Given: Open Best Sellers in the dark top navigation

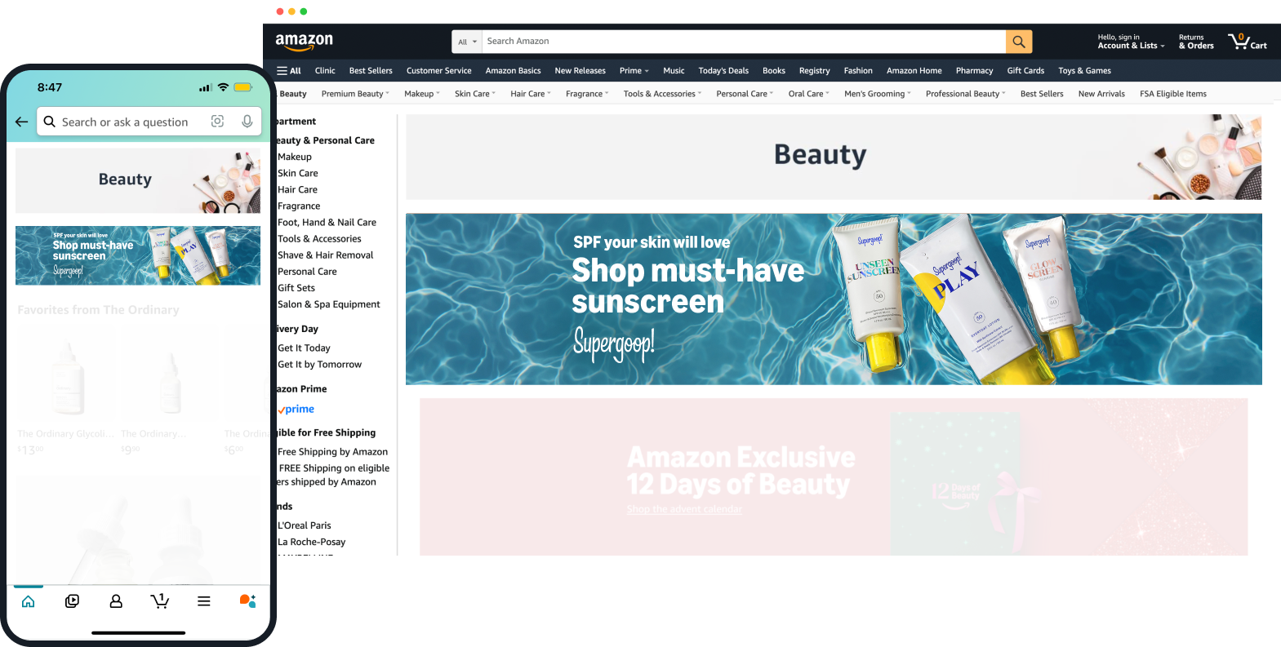Looking at the screenshot, I should click(371, 71).
